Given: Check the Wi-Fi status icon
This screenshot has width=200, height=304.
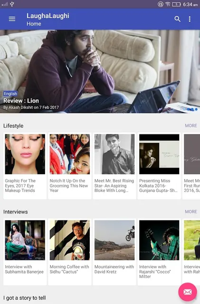Looking at the screenshot, I should (168, 4).
